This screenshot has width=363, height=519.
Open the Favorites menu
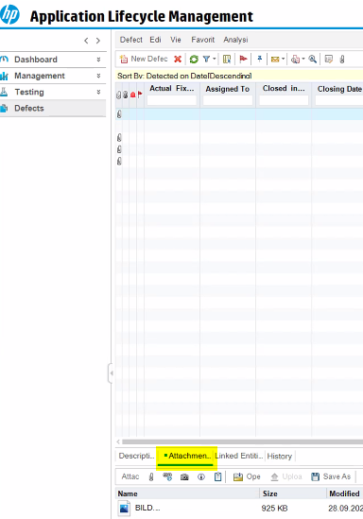(203, 40)
